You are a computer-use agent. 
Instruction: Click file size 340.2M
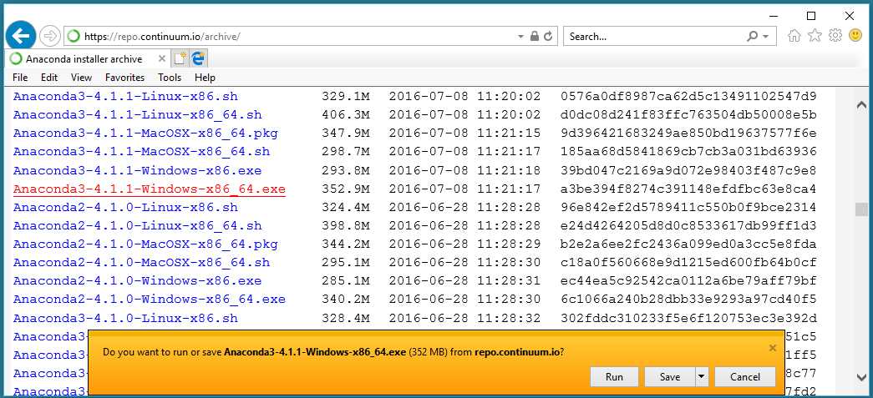point(346,300)
